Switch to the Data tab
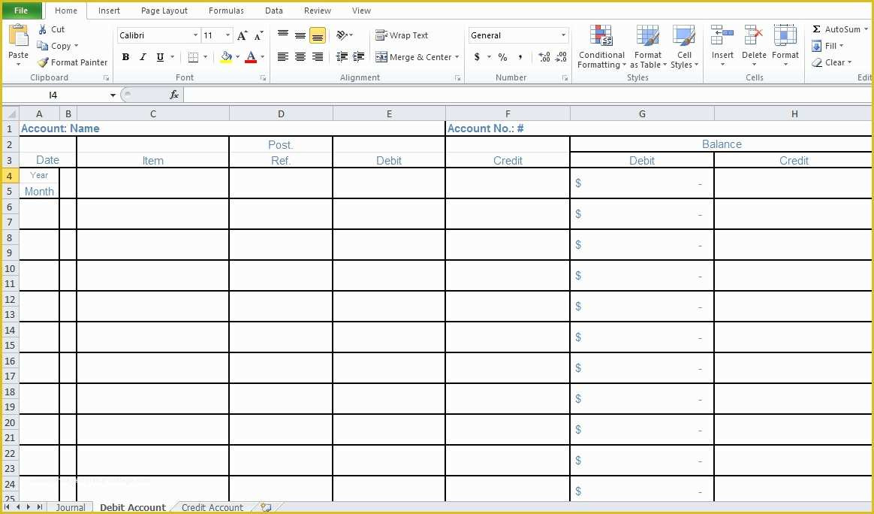874x514 pixels. 273,11
